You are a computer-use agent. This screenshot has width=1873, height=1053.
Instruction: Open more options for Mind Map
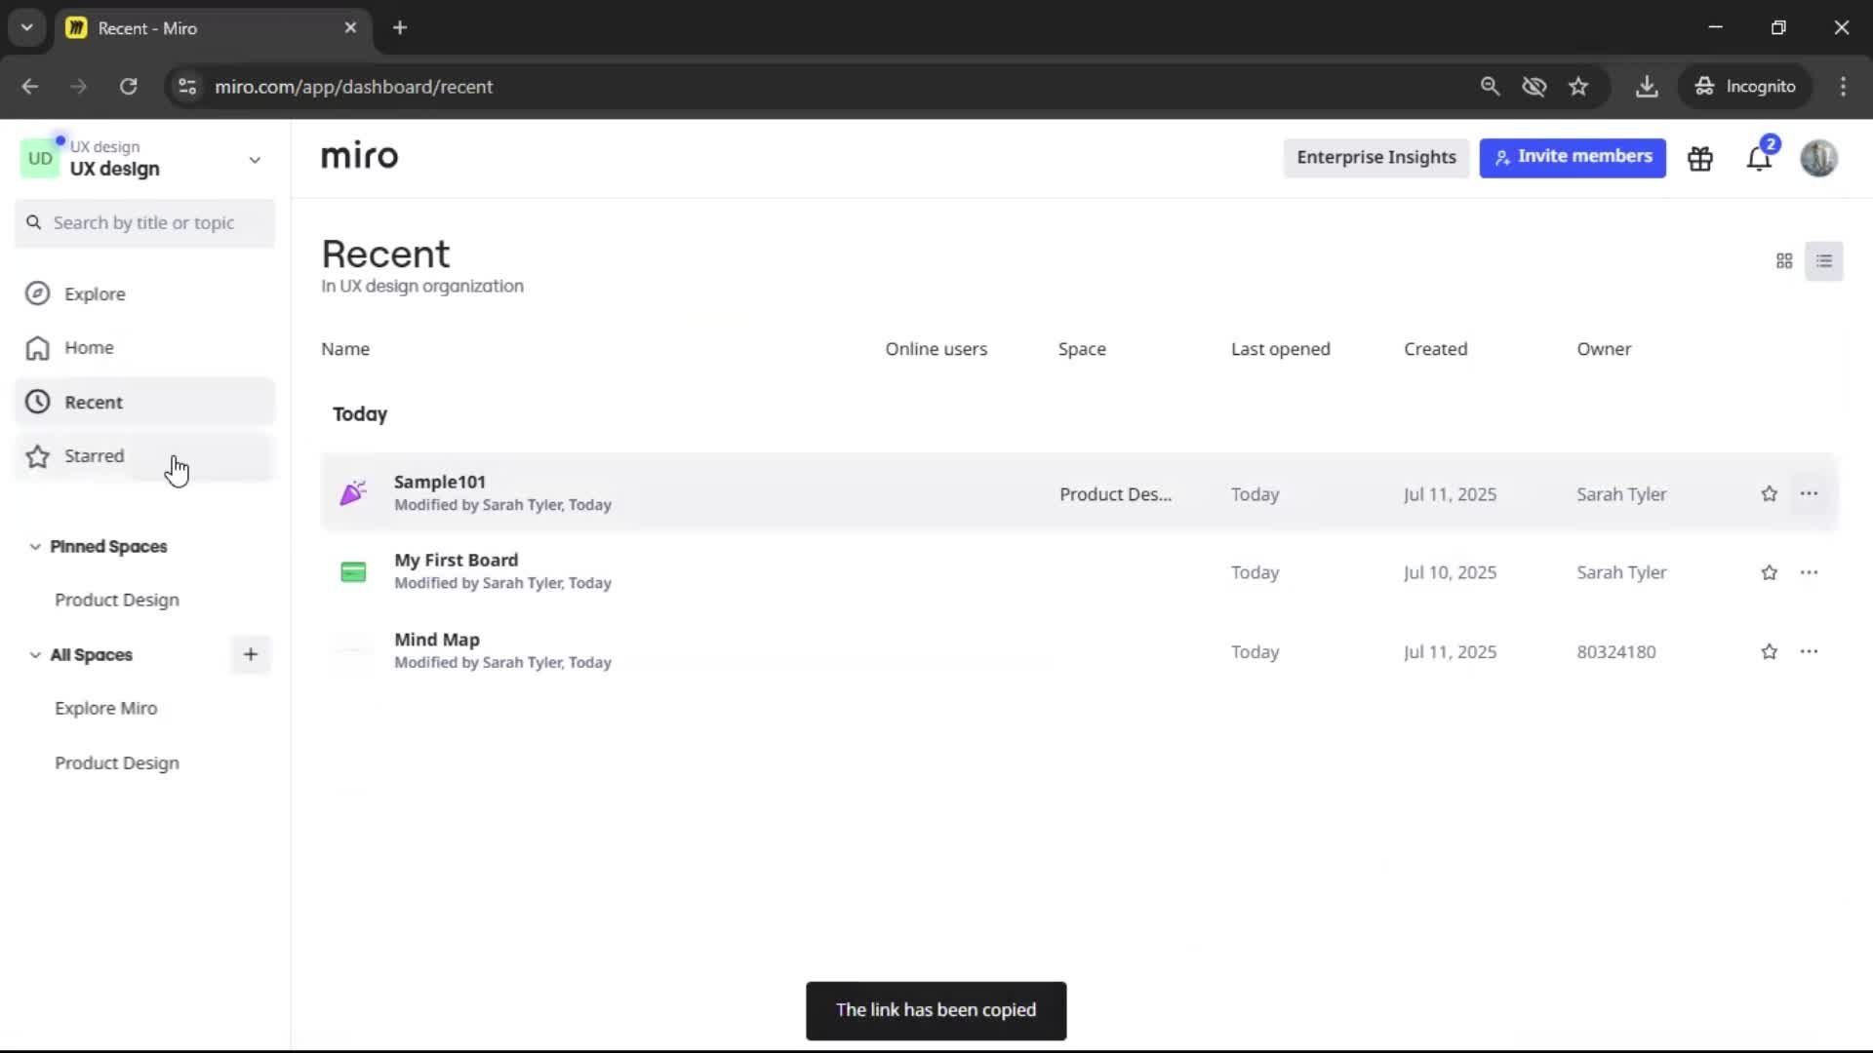point(1809,652)
